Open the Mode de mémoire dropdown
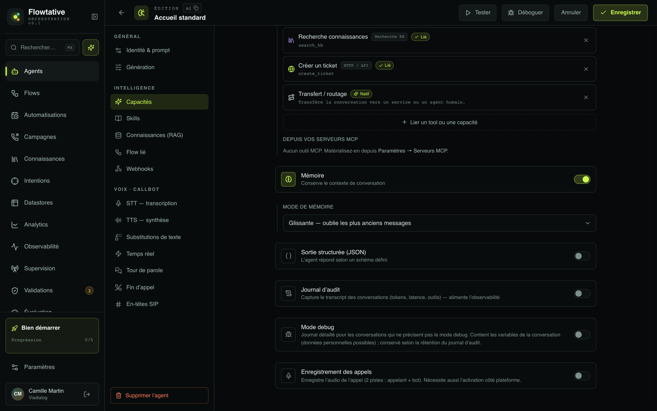Image resolution: width=657 pixels, height=411 pixels. click(439, 223)
